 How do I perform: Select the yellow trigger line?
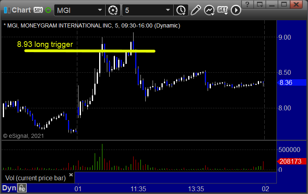point(90,51)
